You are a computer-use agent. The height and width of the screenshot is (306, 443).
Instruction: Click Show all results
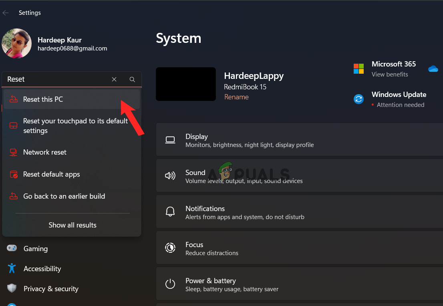(72, 225)
